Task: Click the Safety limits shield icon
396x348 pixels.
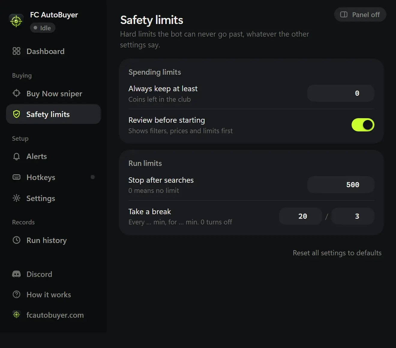Action: 16,114
